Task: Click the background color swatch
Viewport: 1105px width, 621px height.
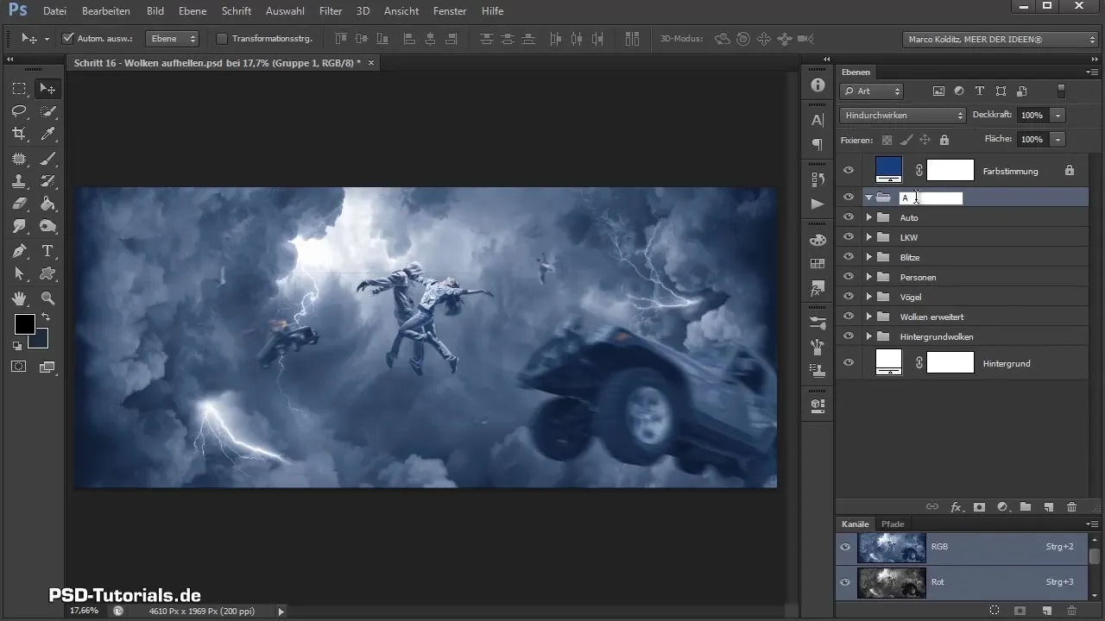Action: [40, 340]
